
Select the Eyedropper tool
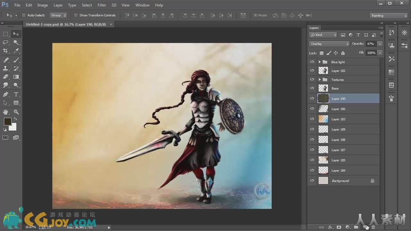pos(16,51)
